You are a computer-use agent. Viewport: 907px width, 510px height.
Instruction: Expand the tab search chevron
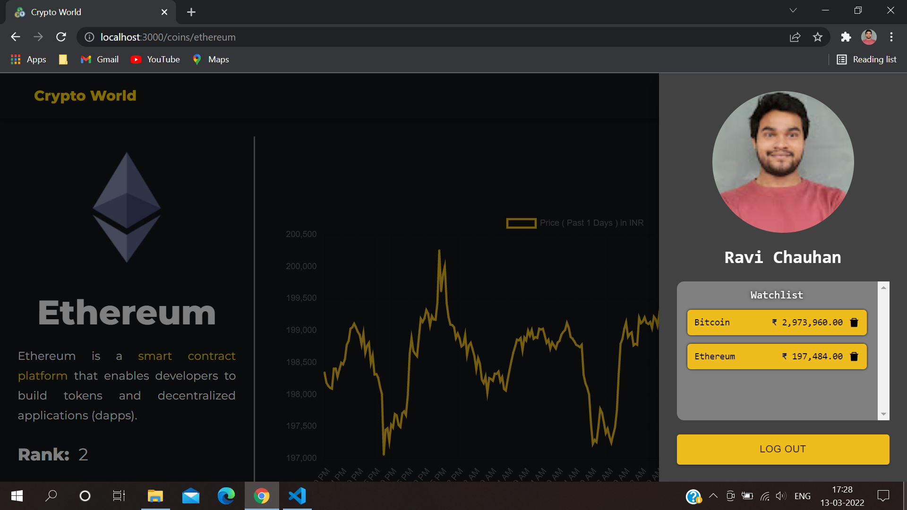coord(793,10)
